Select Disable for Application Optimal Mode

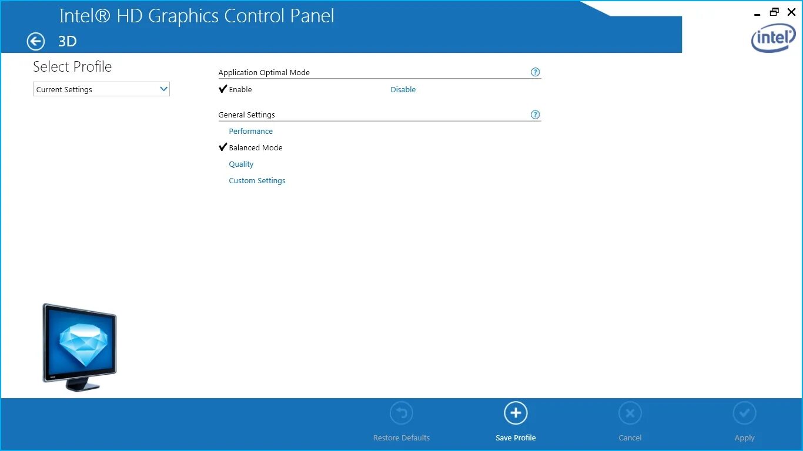[x=403, y=90]
